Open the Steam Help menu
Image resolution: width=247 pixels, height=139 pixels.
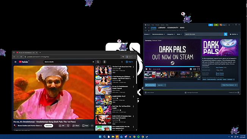click(167, 25)
